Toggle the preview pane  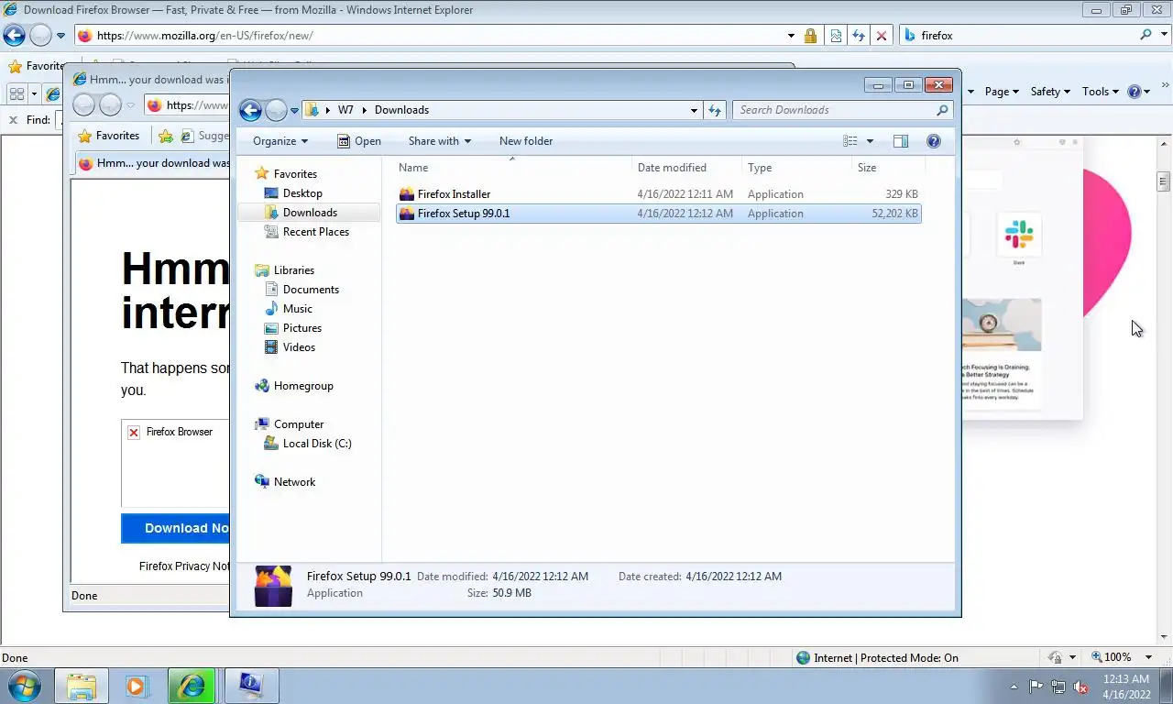pyautogui.click(x=901, y=141)
